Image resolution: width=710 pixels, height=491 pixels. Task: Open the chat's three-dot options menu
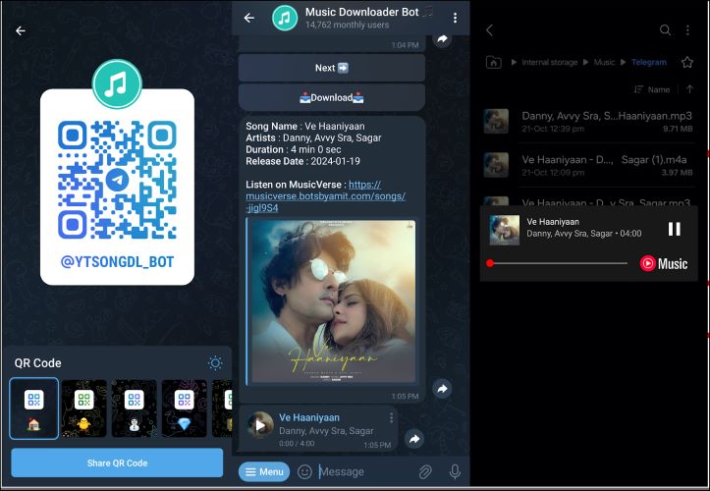[455, 18]
